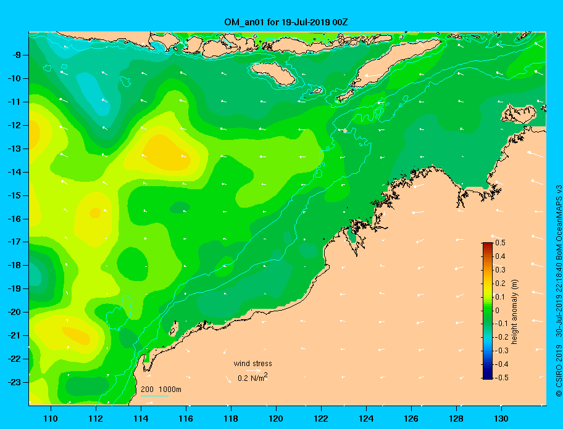563x429 pixels.
Task: Click the -0.4 label on the color scale
Action: [x=502, y=364]
